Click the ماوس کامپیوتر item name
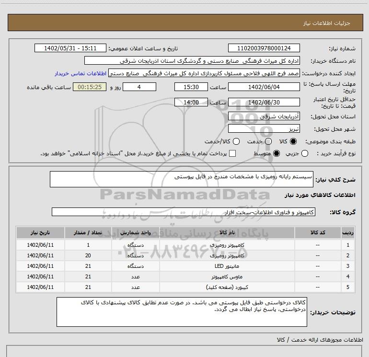Screen dimensions: 369x357 point(227,277)
